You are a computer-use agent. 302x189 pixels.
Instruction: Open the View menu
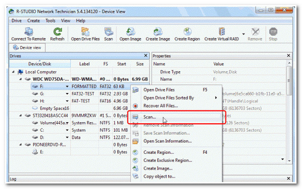(x=65, y=21)
